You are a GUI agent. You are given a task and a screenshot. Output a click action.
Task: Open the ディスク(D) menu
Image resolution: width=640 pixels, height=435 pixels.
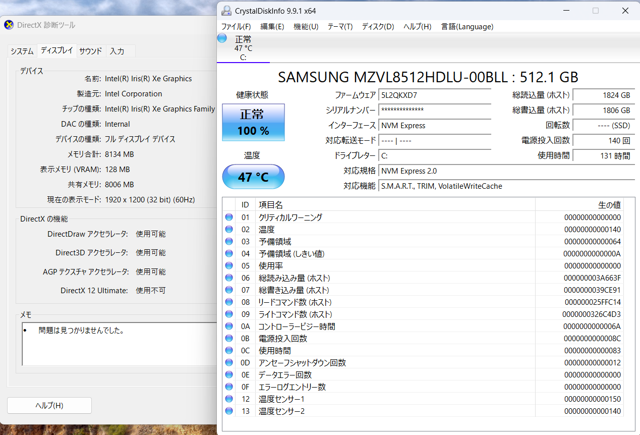point(378,27)
